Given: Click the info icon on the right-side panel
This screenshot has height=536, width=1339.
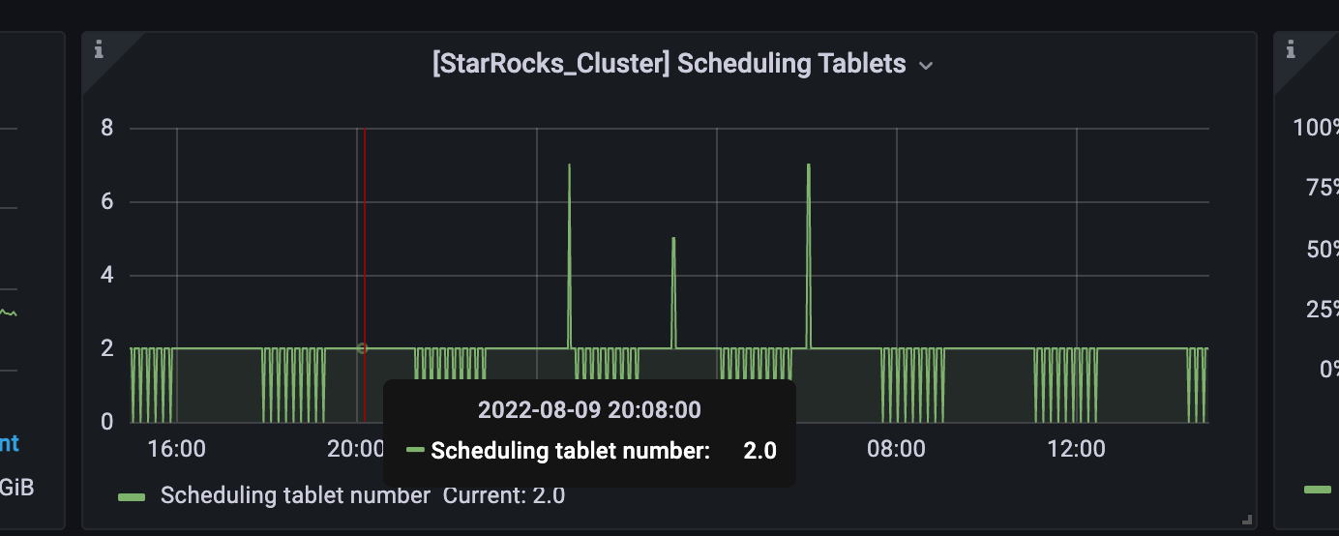Looking at the screenshot, I should pos(1292,48).
